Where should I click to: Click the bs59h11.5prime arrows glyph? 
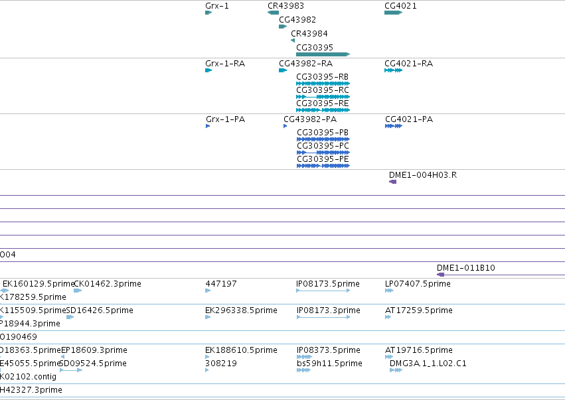coord(303,370)
